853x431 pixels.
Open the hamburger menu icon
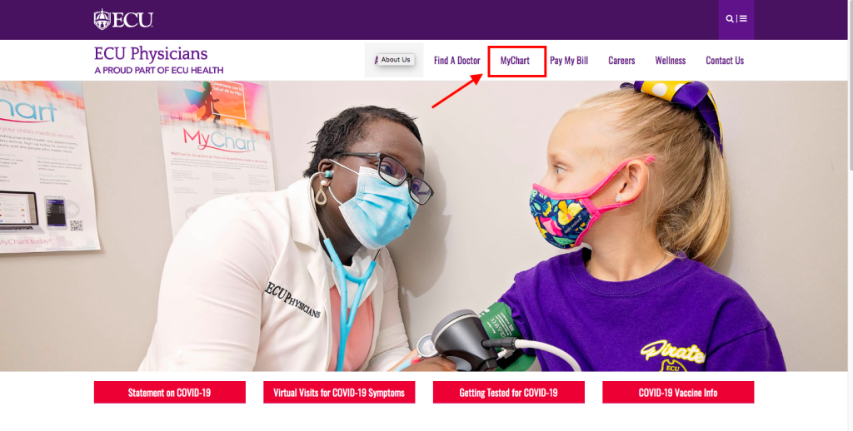(743, 19)
